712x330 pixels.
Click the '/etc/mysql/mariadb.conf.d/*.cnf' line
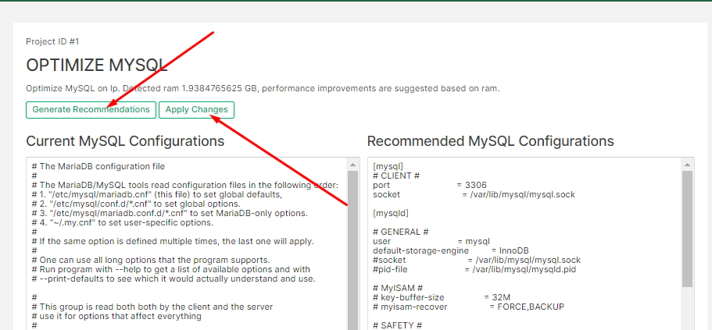pyautogui.click(x=170, y=214)
